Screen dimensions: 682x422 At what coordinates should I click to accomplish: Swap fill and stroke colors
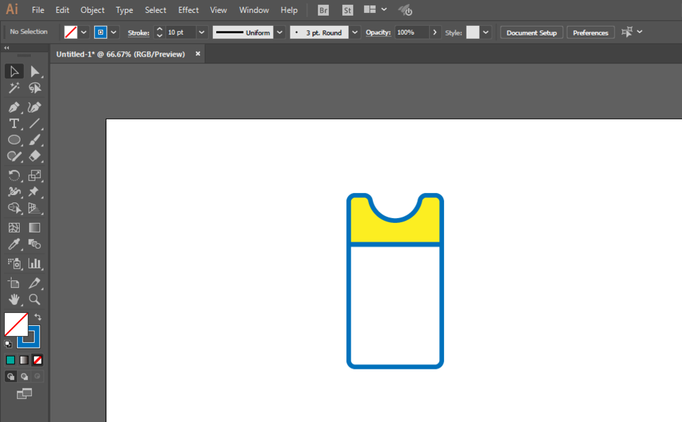coord(38,317)
